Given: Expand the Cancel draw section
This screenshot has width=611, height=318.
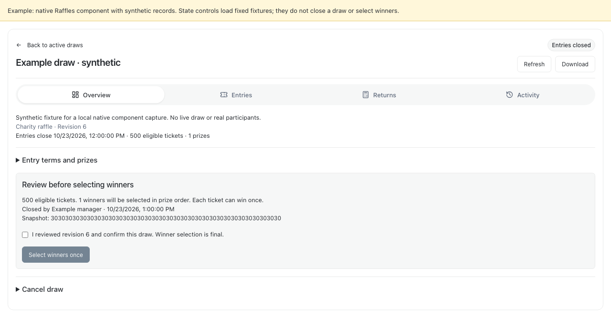Looking at the screenshot, I should (39, 289).
